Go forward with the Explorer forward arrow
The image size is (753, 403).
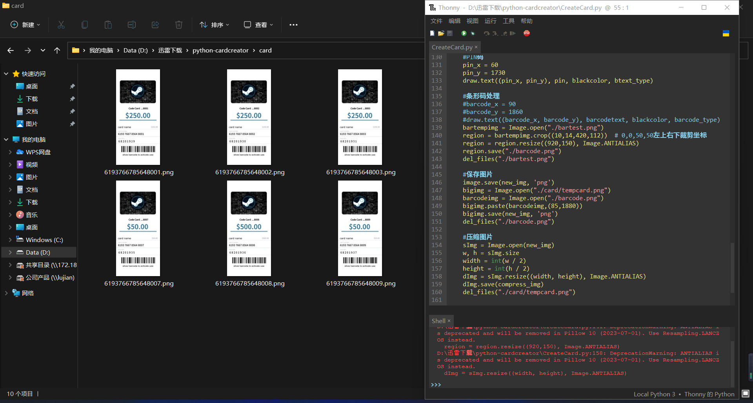(x=27, y=50)
